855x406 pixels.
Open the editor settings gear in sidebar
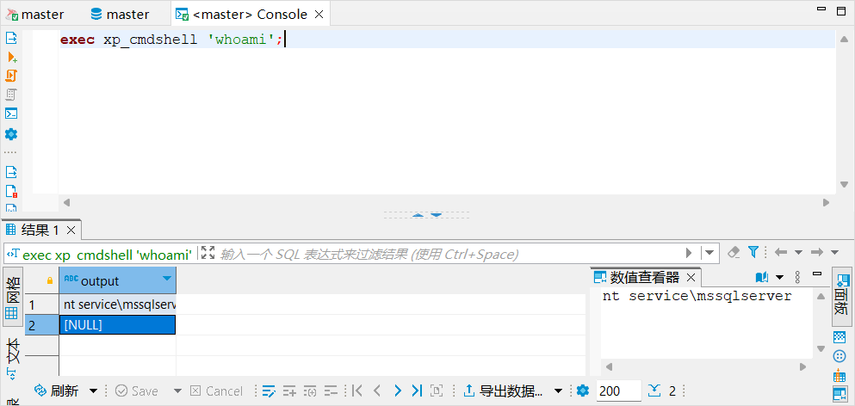[12, 134]
